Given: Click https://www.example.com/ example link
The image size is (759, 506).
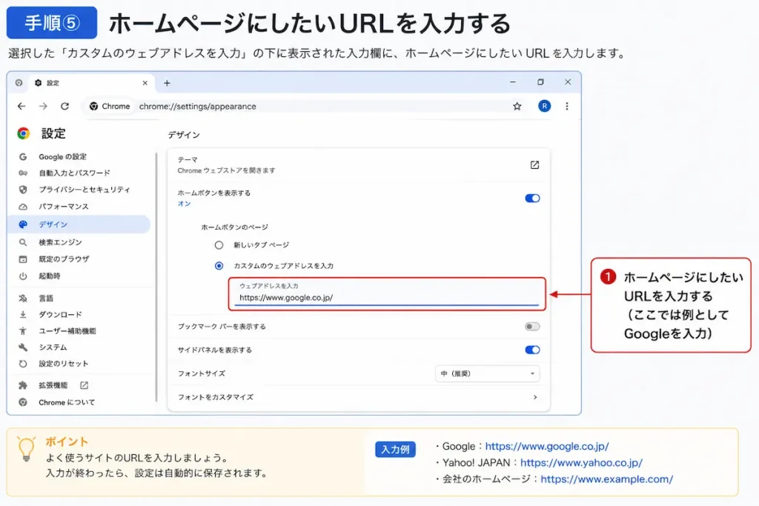Looking at the screenshot, I should click(606, 479).
